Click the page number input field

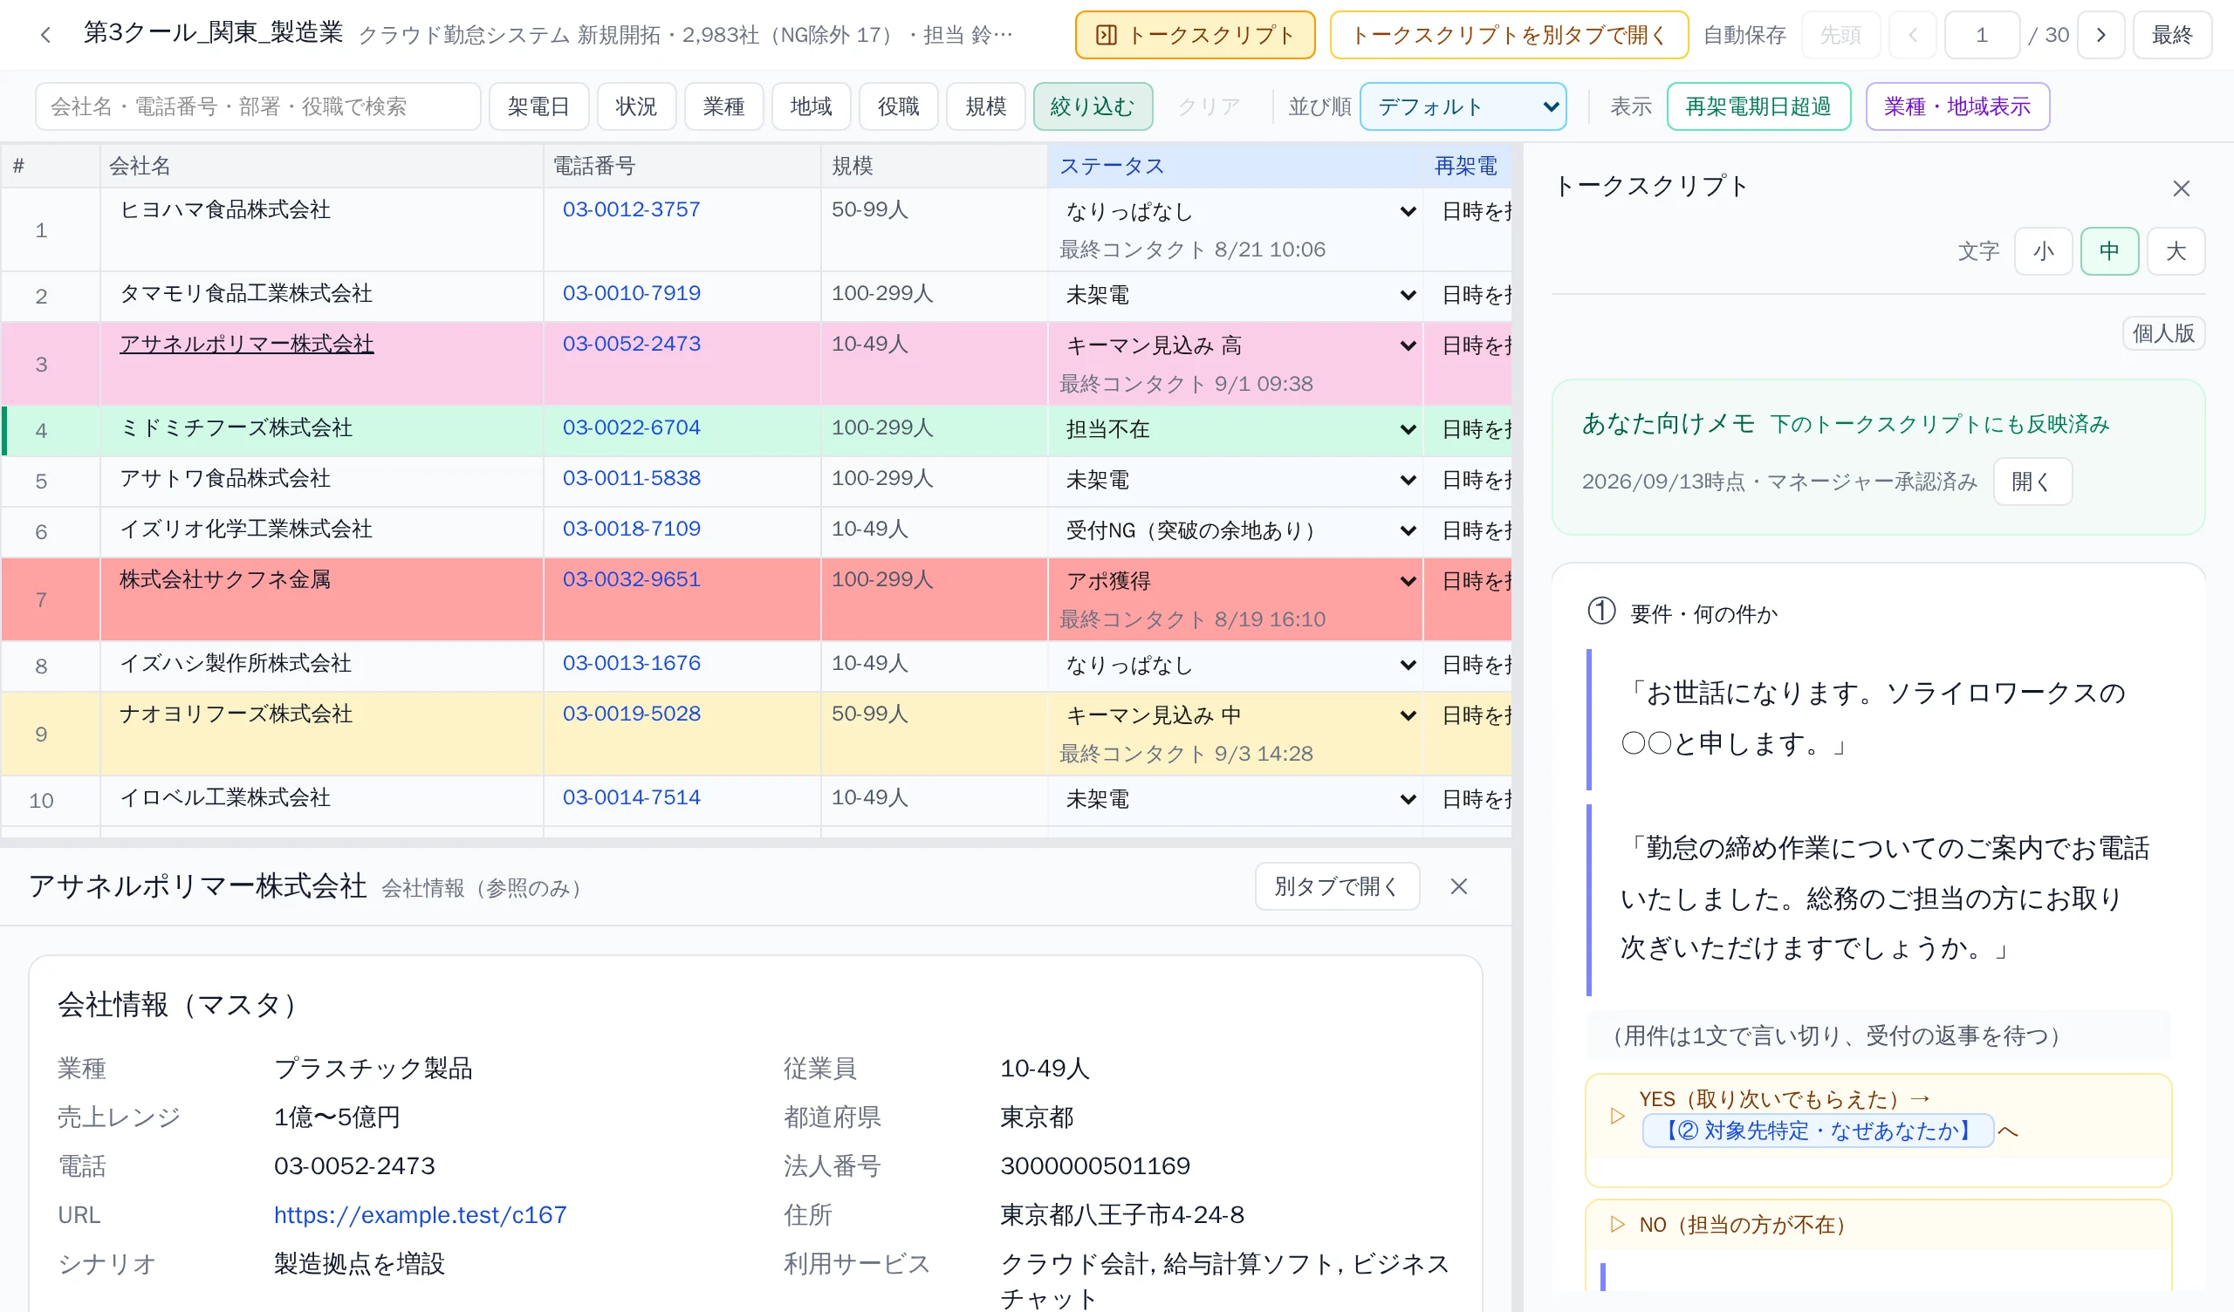click(1981, 35)
